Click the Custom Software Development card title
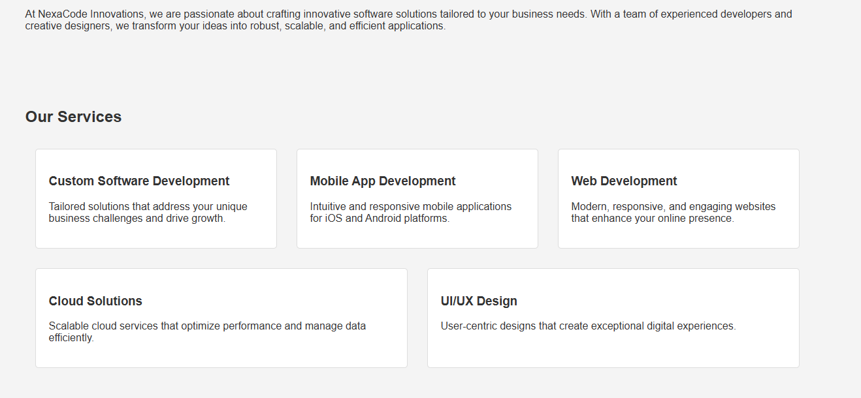 point(139,181)
